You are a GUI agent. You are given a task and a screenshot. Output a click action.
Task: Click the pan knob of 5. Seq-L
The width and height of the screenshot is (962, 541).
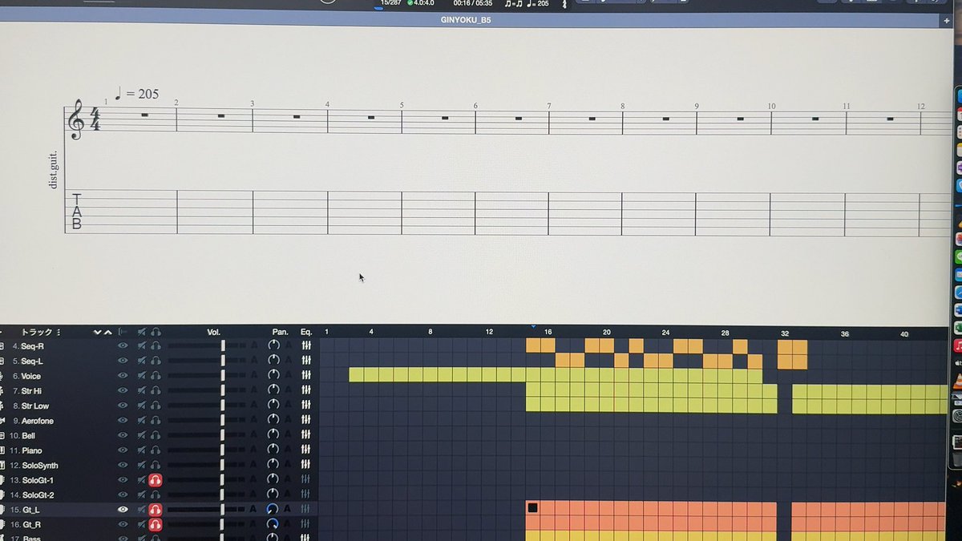pos(273,361)
